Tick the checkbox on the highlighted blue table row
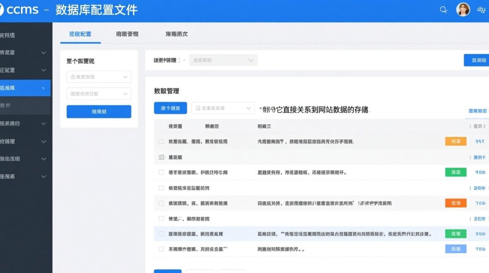This screenshot has height=273, width=489. (161, 234)
